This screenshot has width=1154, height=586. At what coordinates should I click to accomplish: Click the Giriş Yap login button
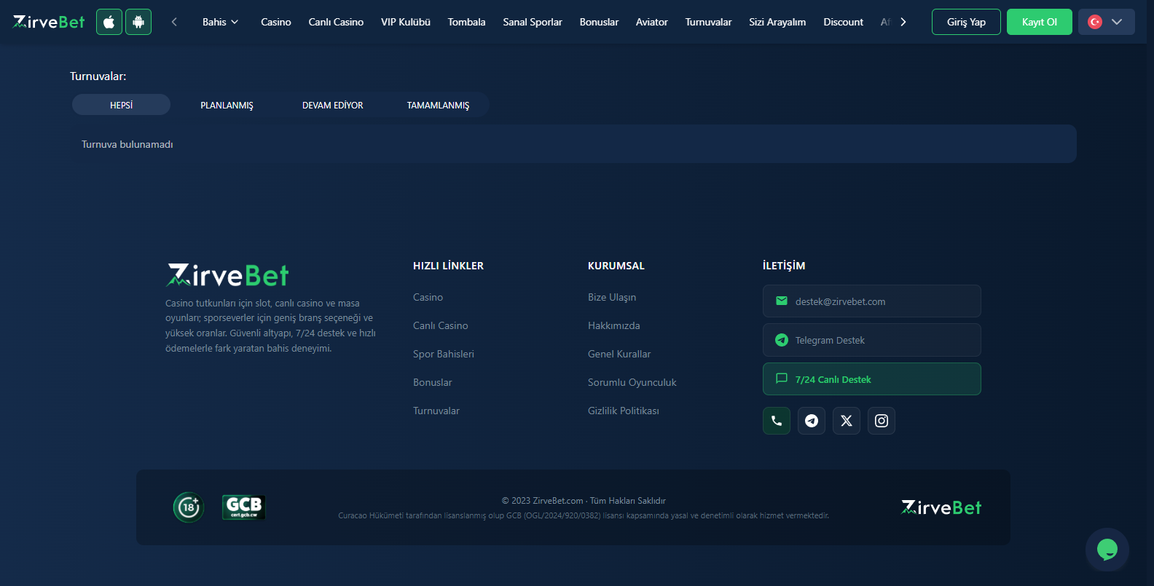pos(966,22)
